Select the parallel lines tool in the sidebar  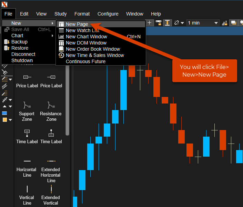click(x=4, y=66)
